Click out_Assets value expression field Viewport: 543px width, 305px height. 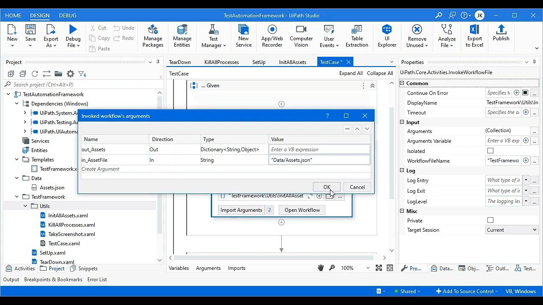pyautogui.click(x=319, y=149)
